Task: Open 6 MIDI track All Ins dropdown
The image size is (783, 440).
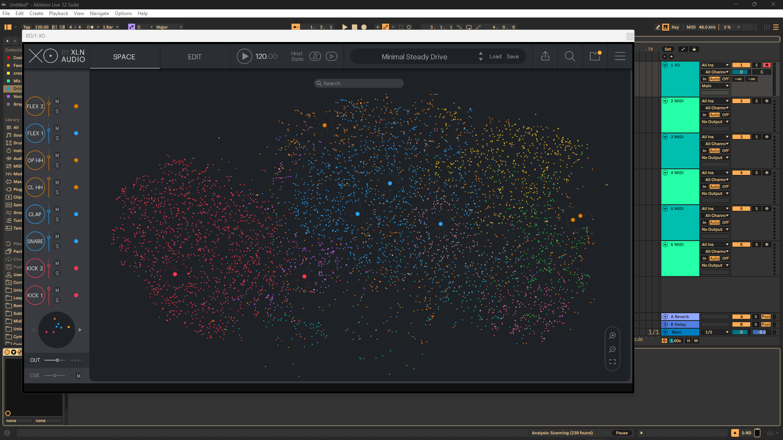Action: [715, 245]
